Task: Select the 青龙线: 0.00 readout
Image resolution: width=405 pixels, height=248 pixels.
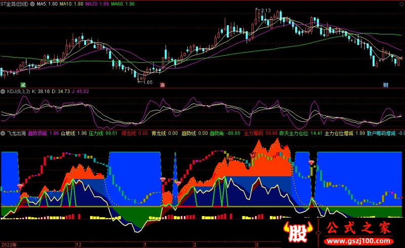Action: pyautogui.click(x=165, y=133)
